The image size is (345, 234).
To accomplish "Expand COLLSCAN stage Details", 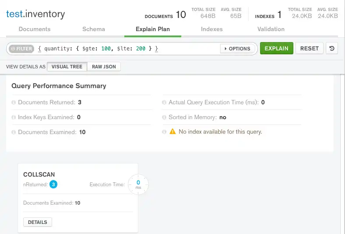I will pos(38,222).
